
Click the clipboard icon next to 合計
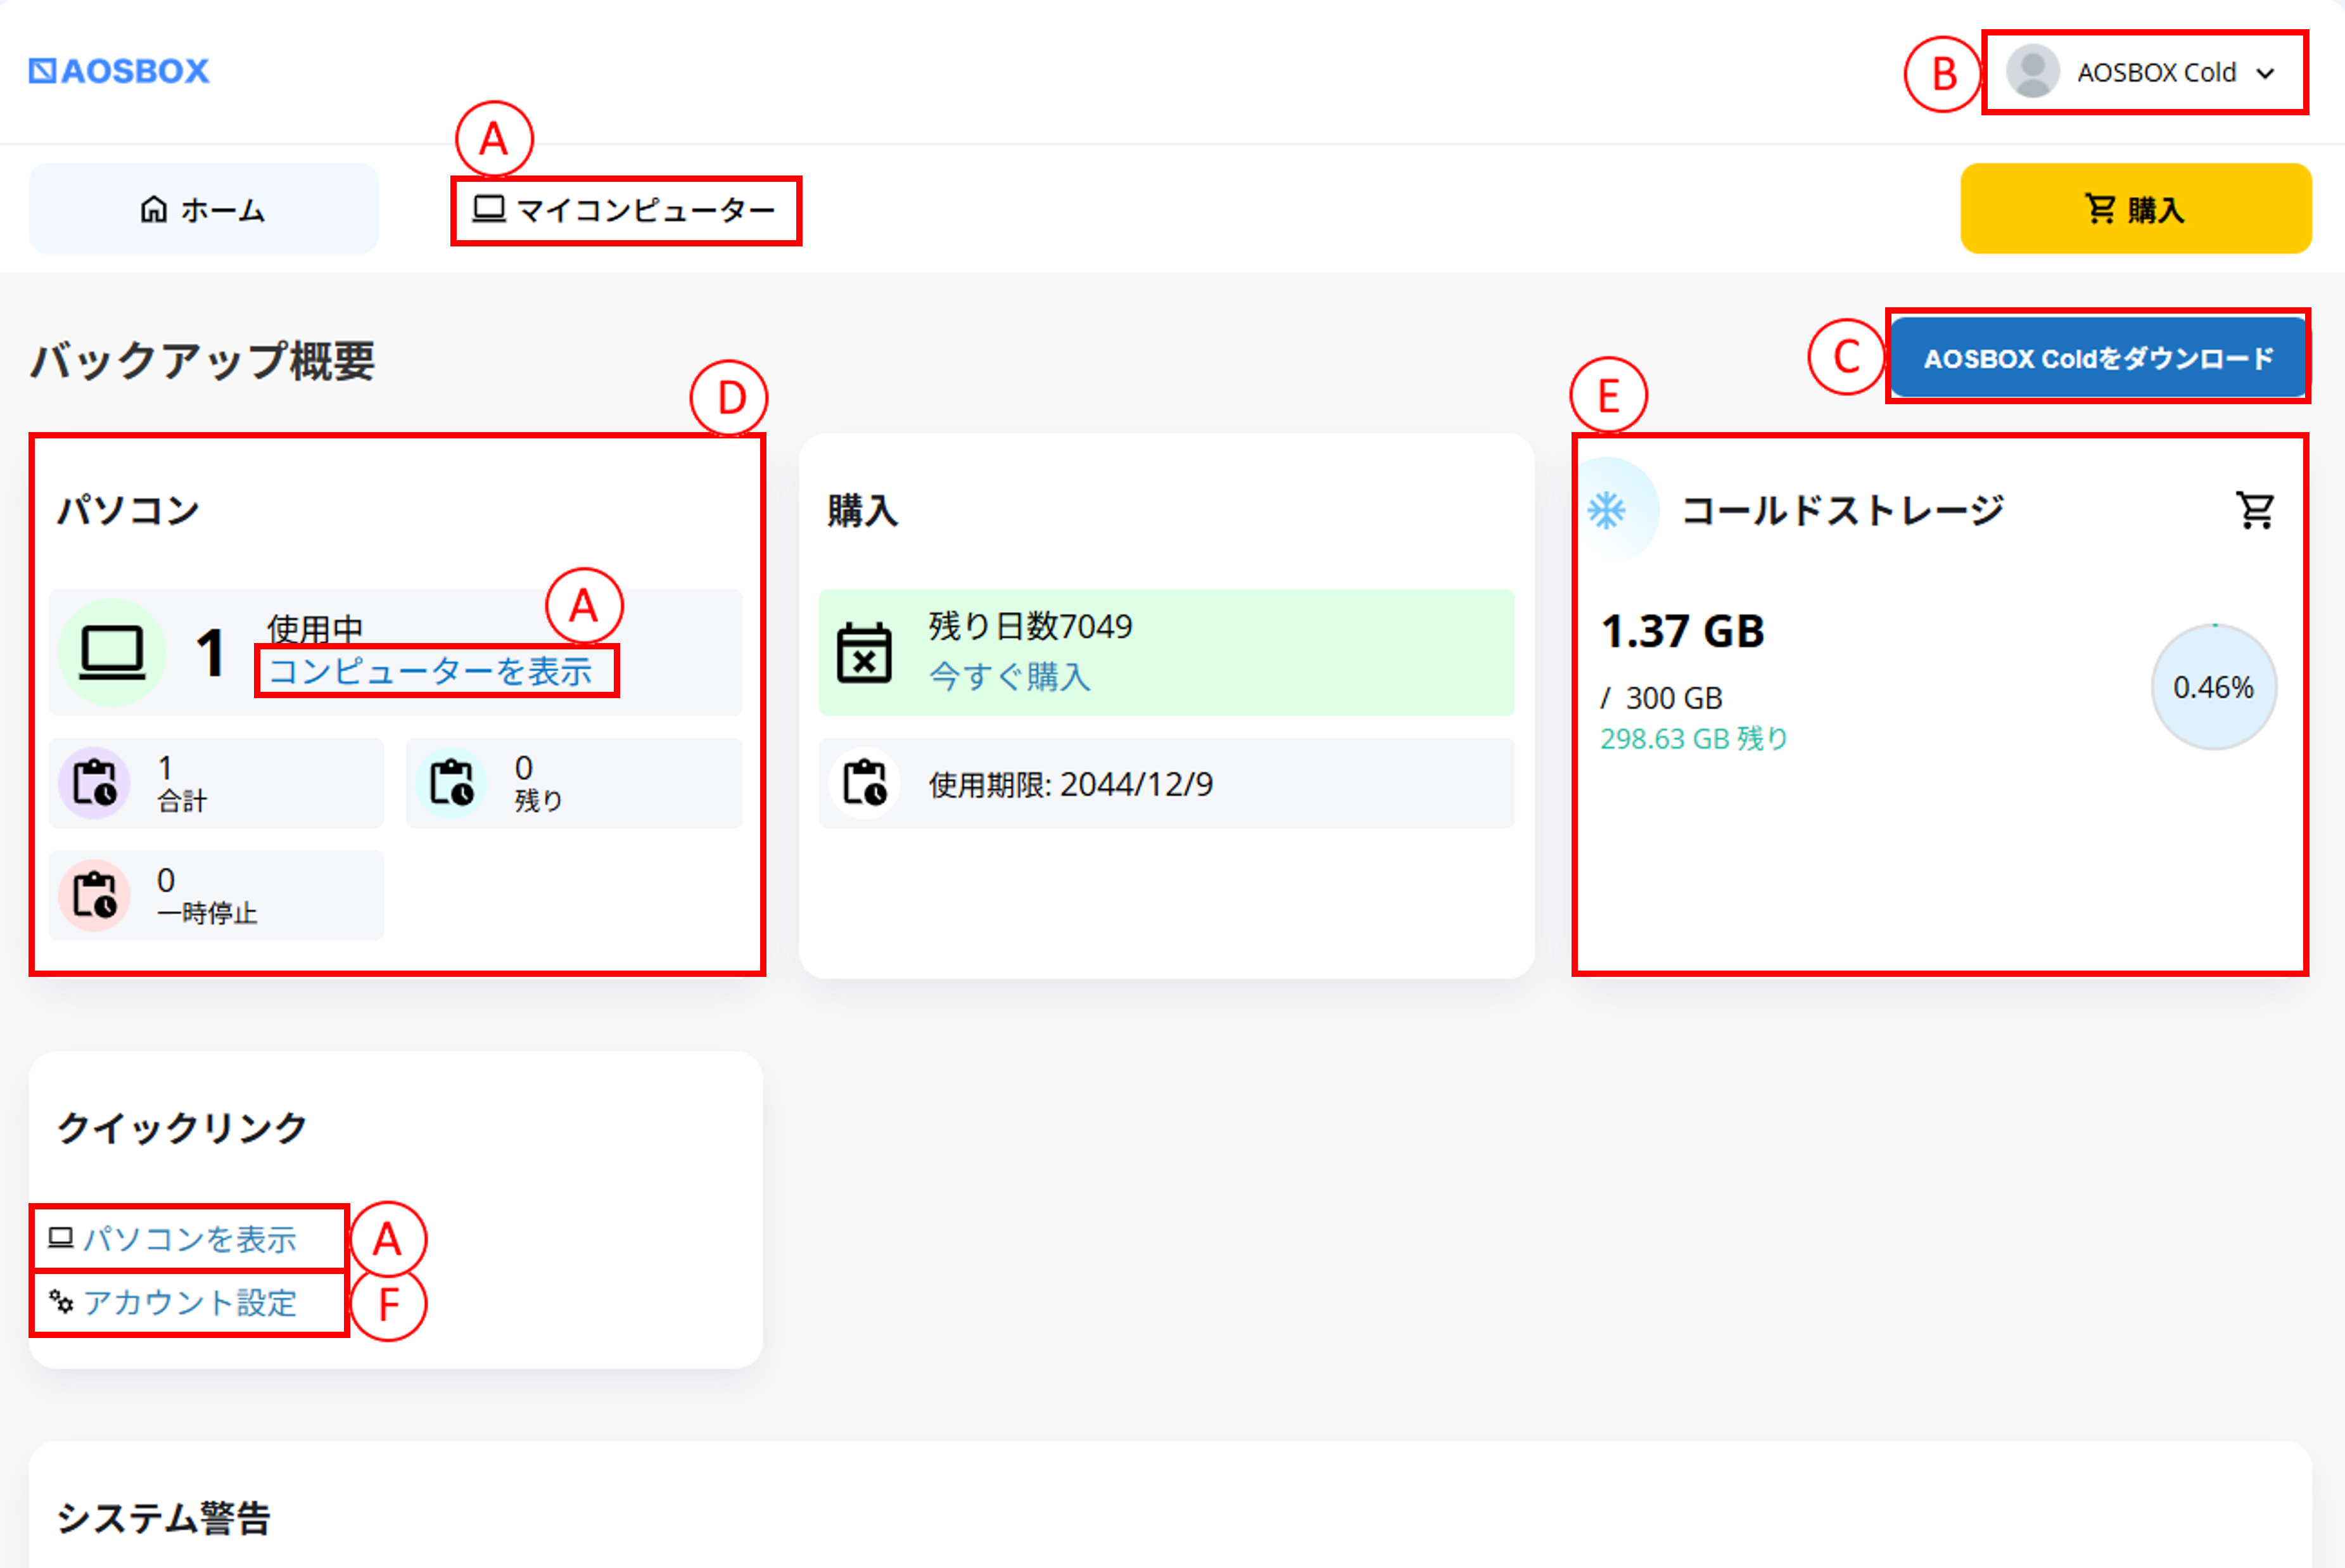click(95, 783)
